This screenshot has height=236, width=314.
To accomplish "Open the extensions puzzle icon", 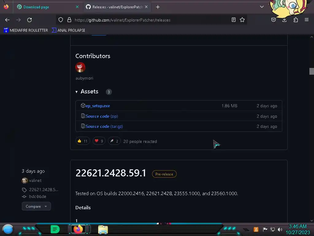I will pos(296,20).
